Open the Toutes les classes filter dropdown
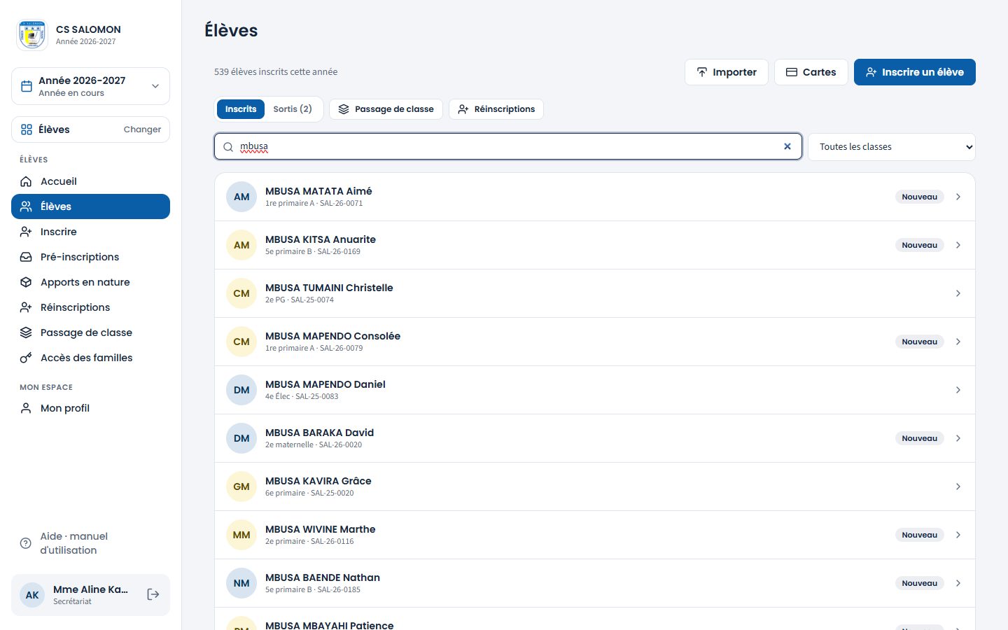1008x630 pixels. click(x=892, y=147)
